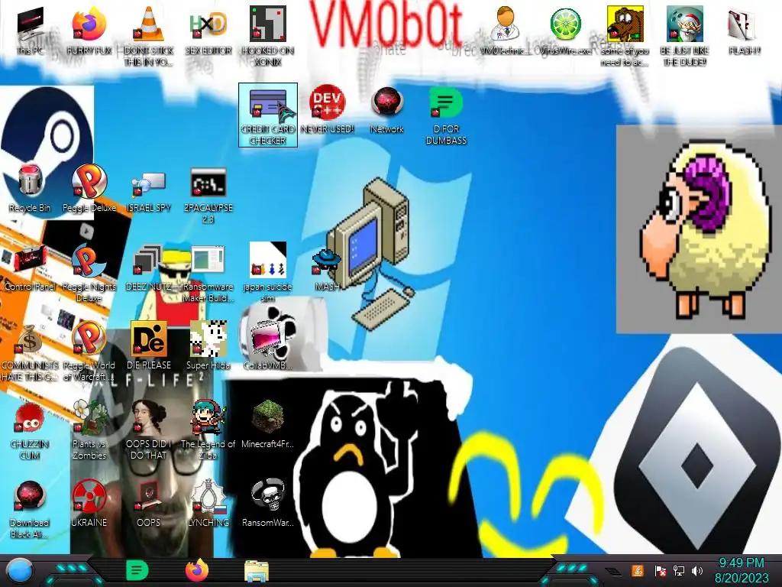Open the CollabVMB shortcut
782x587 pixels.
268,346
